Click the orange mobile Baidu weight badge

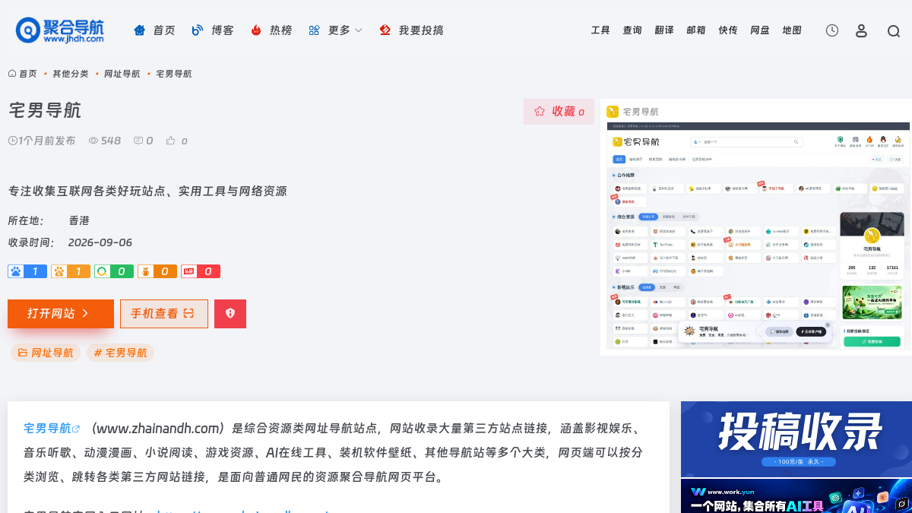coord(71,271)
